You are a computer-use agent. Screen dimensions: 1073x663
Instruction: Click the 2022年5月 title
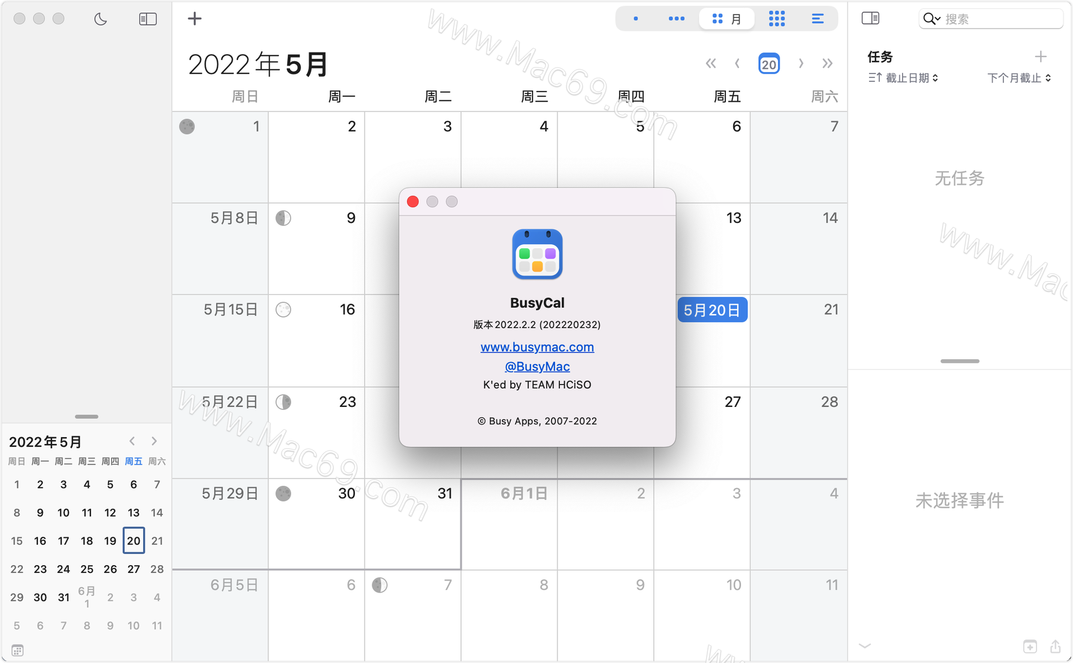pos(258,64)
